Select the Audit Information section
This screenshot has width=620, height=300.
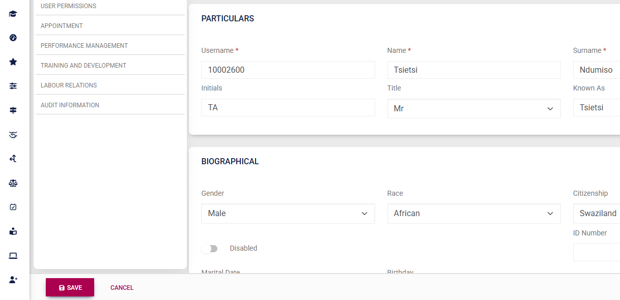[69, 105]
